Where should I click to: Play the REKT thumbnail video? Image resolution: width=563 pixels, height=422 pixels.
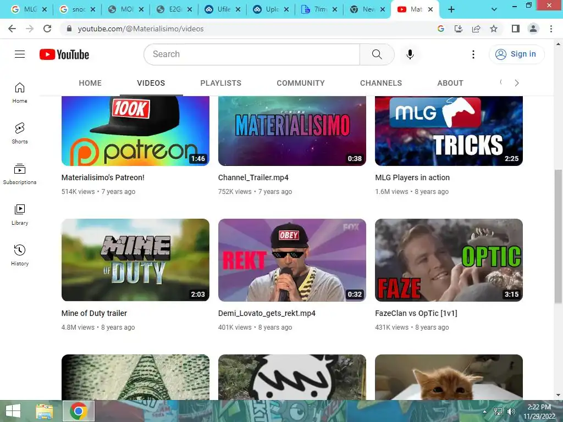click(x=292, y=260)
